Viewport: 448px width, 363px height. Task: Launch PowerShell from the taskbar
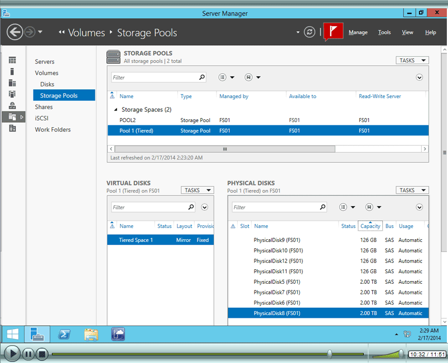[64, 334]
